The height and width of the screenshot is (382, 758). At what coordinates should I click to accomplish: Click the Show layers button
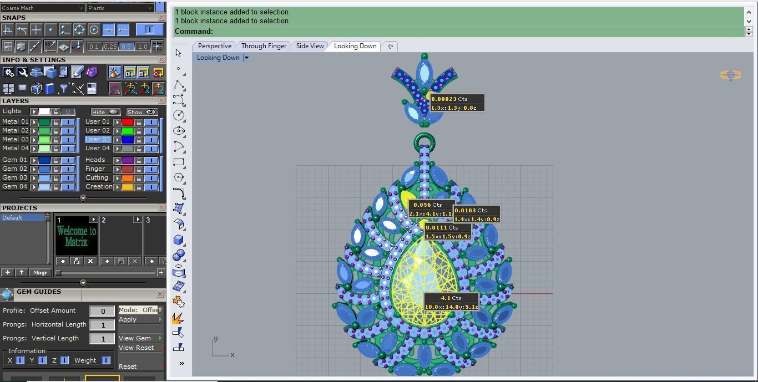[x=142, y=112]
